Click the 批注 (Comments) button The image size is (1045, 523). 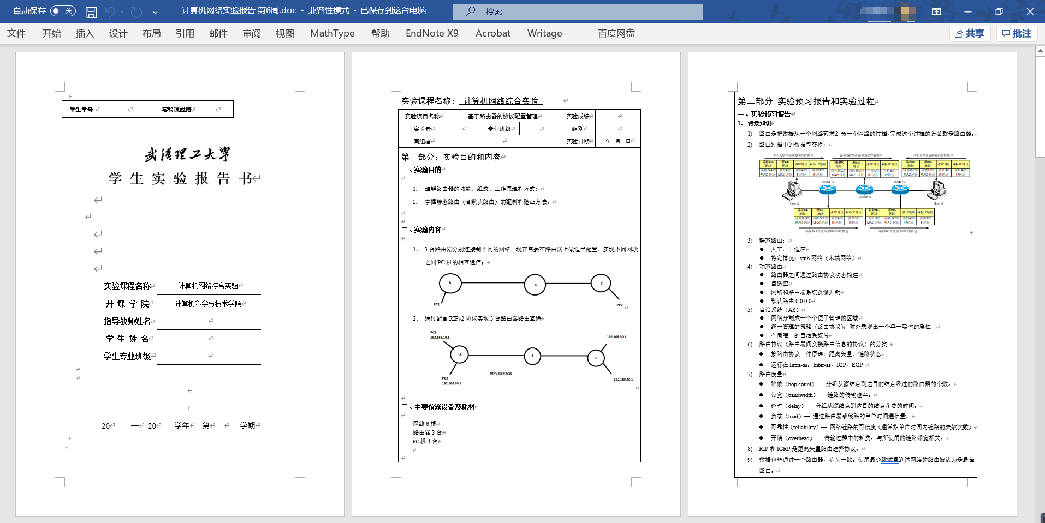pyautogui.click(x=1017, y=34)
